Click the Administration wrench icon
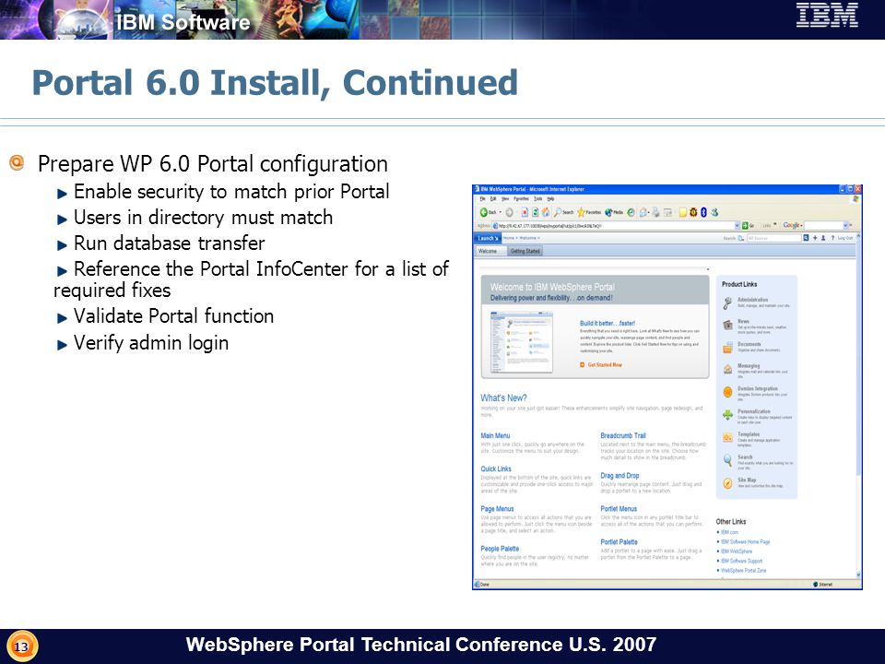The image size is (885, 664). point(727,303)
